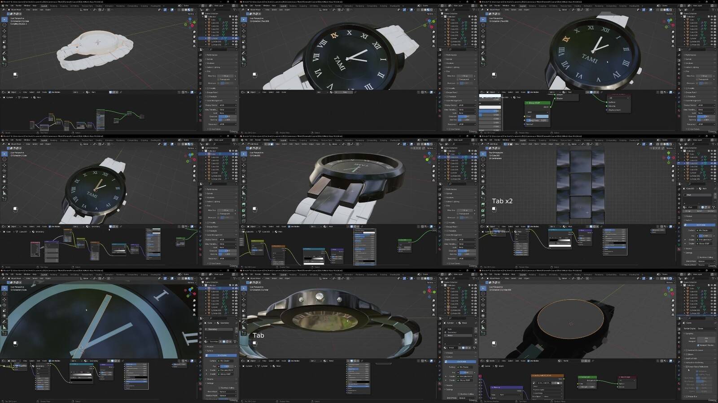Toggle the Viewport Denoising checkbox
Viewport: 718px width, 403px height.
click(x=699, y=345)
